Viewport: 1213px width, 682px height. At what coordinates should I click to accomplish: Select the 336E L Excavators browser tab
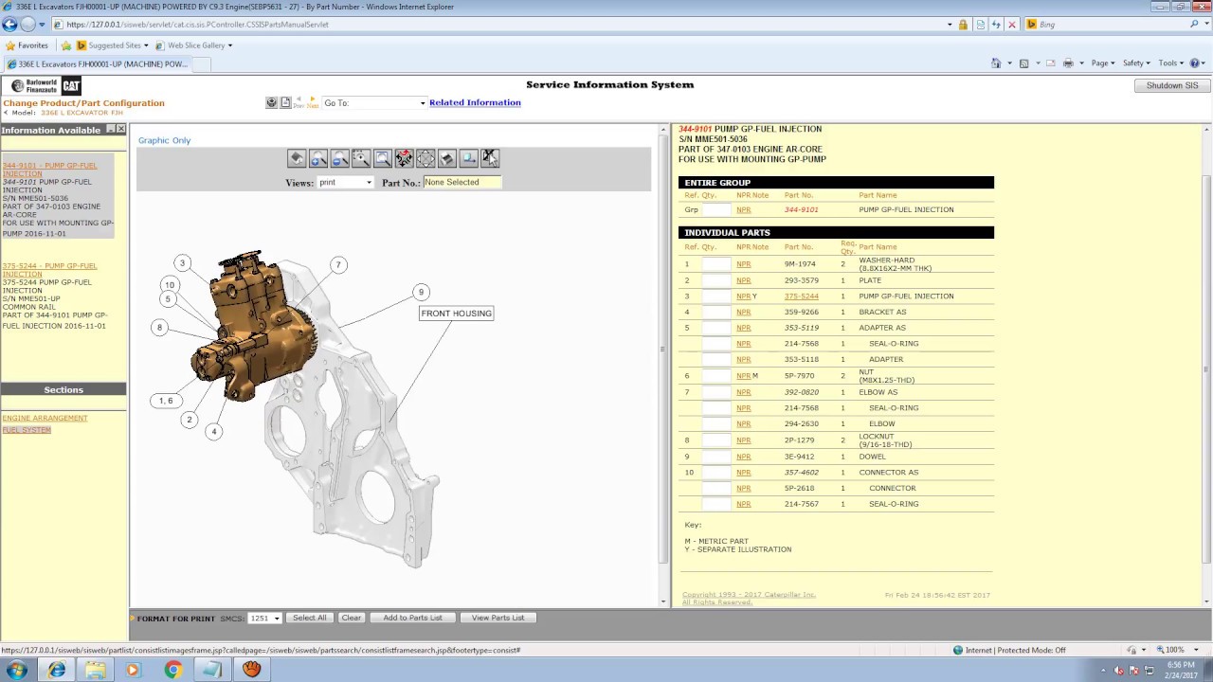coord(97,64)
